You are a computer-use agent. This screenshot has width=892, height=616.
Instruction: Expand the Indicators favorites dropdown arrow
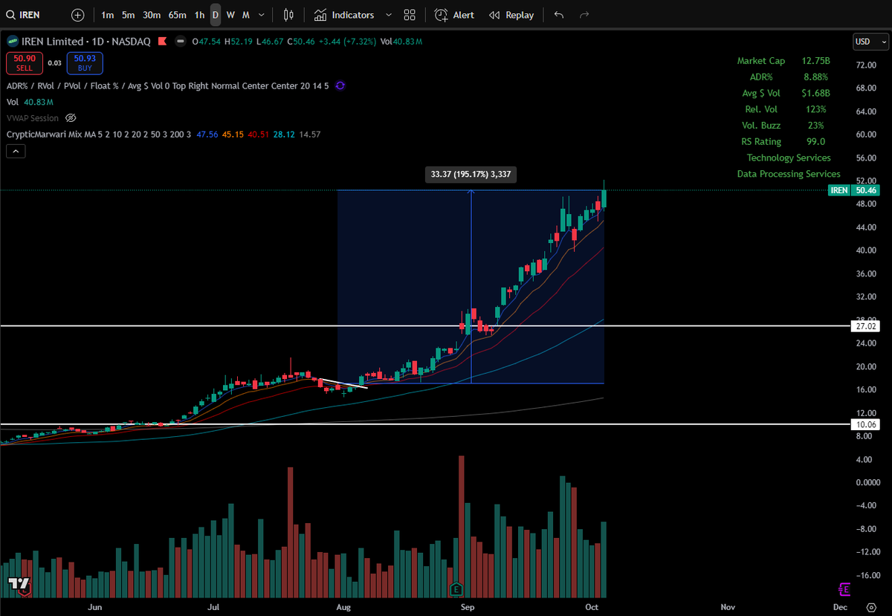[387, 15]
